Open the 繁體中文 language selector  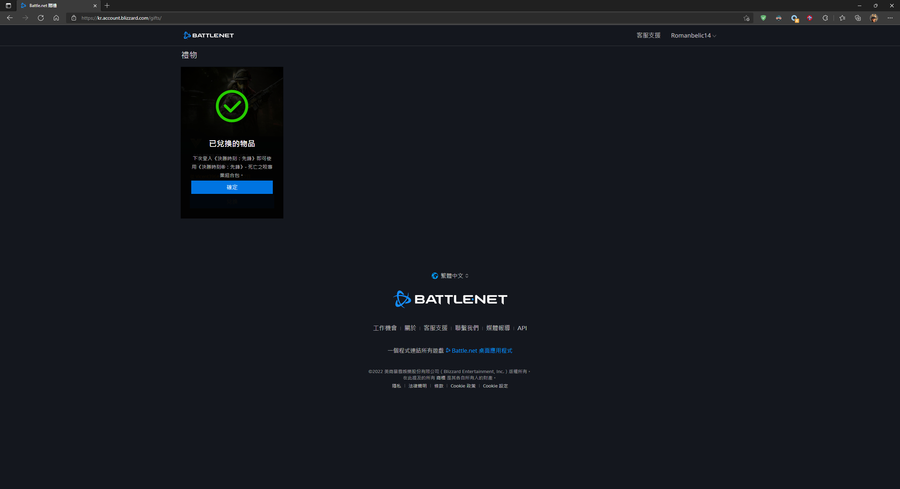pos(450,276)
